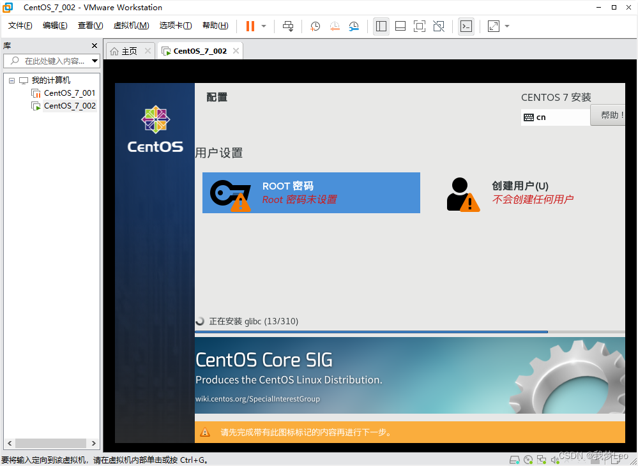Click the installation progress bar
The width and height of the screenshot is (638, 466).
[x=410, y=332]
